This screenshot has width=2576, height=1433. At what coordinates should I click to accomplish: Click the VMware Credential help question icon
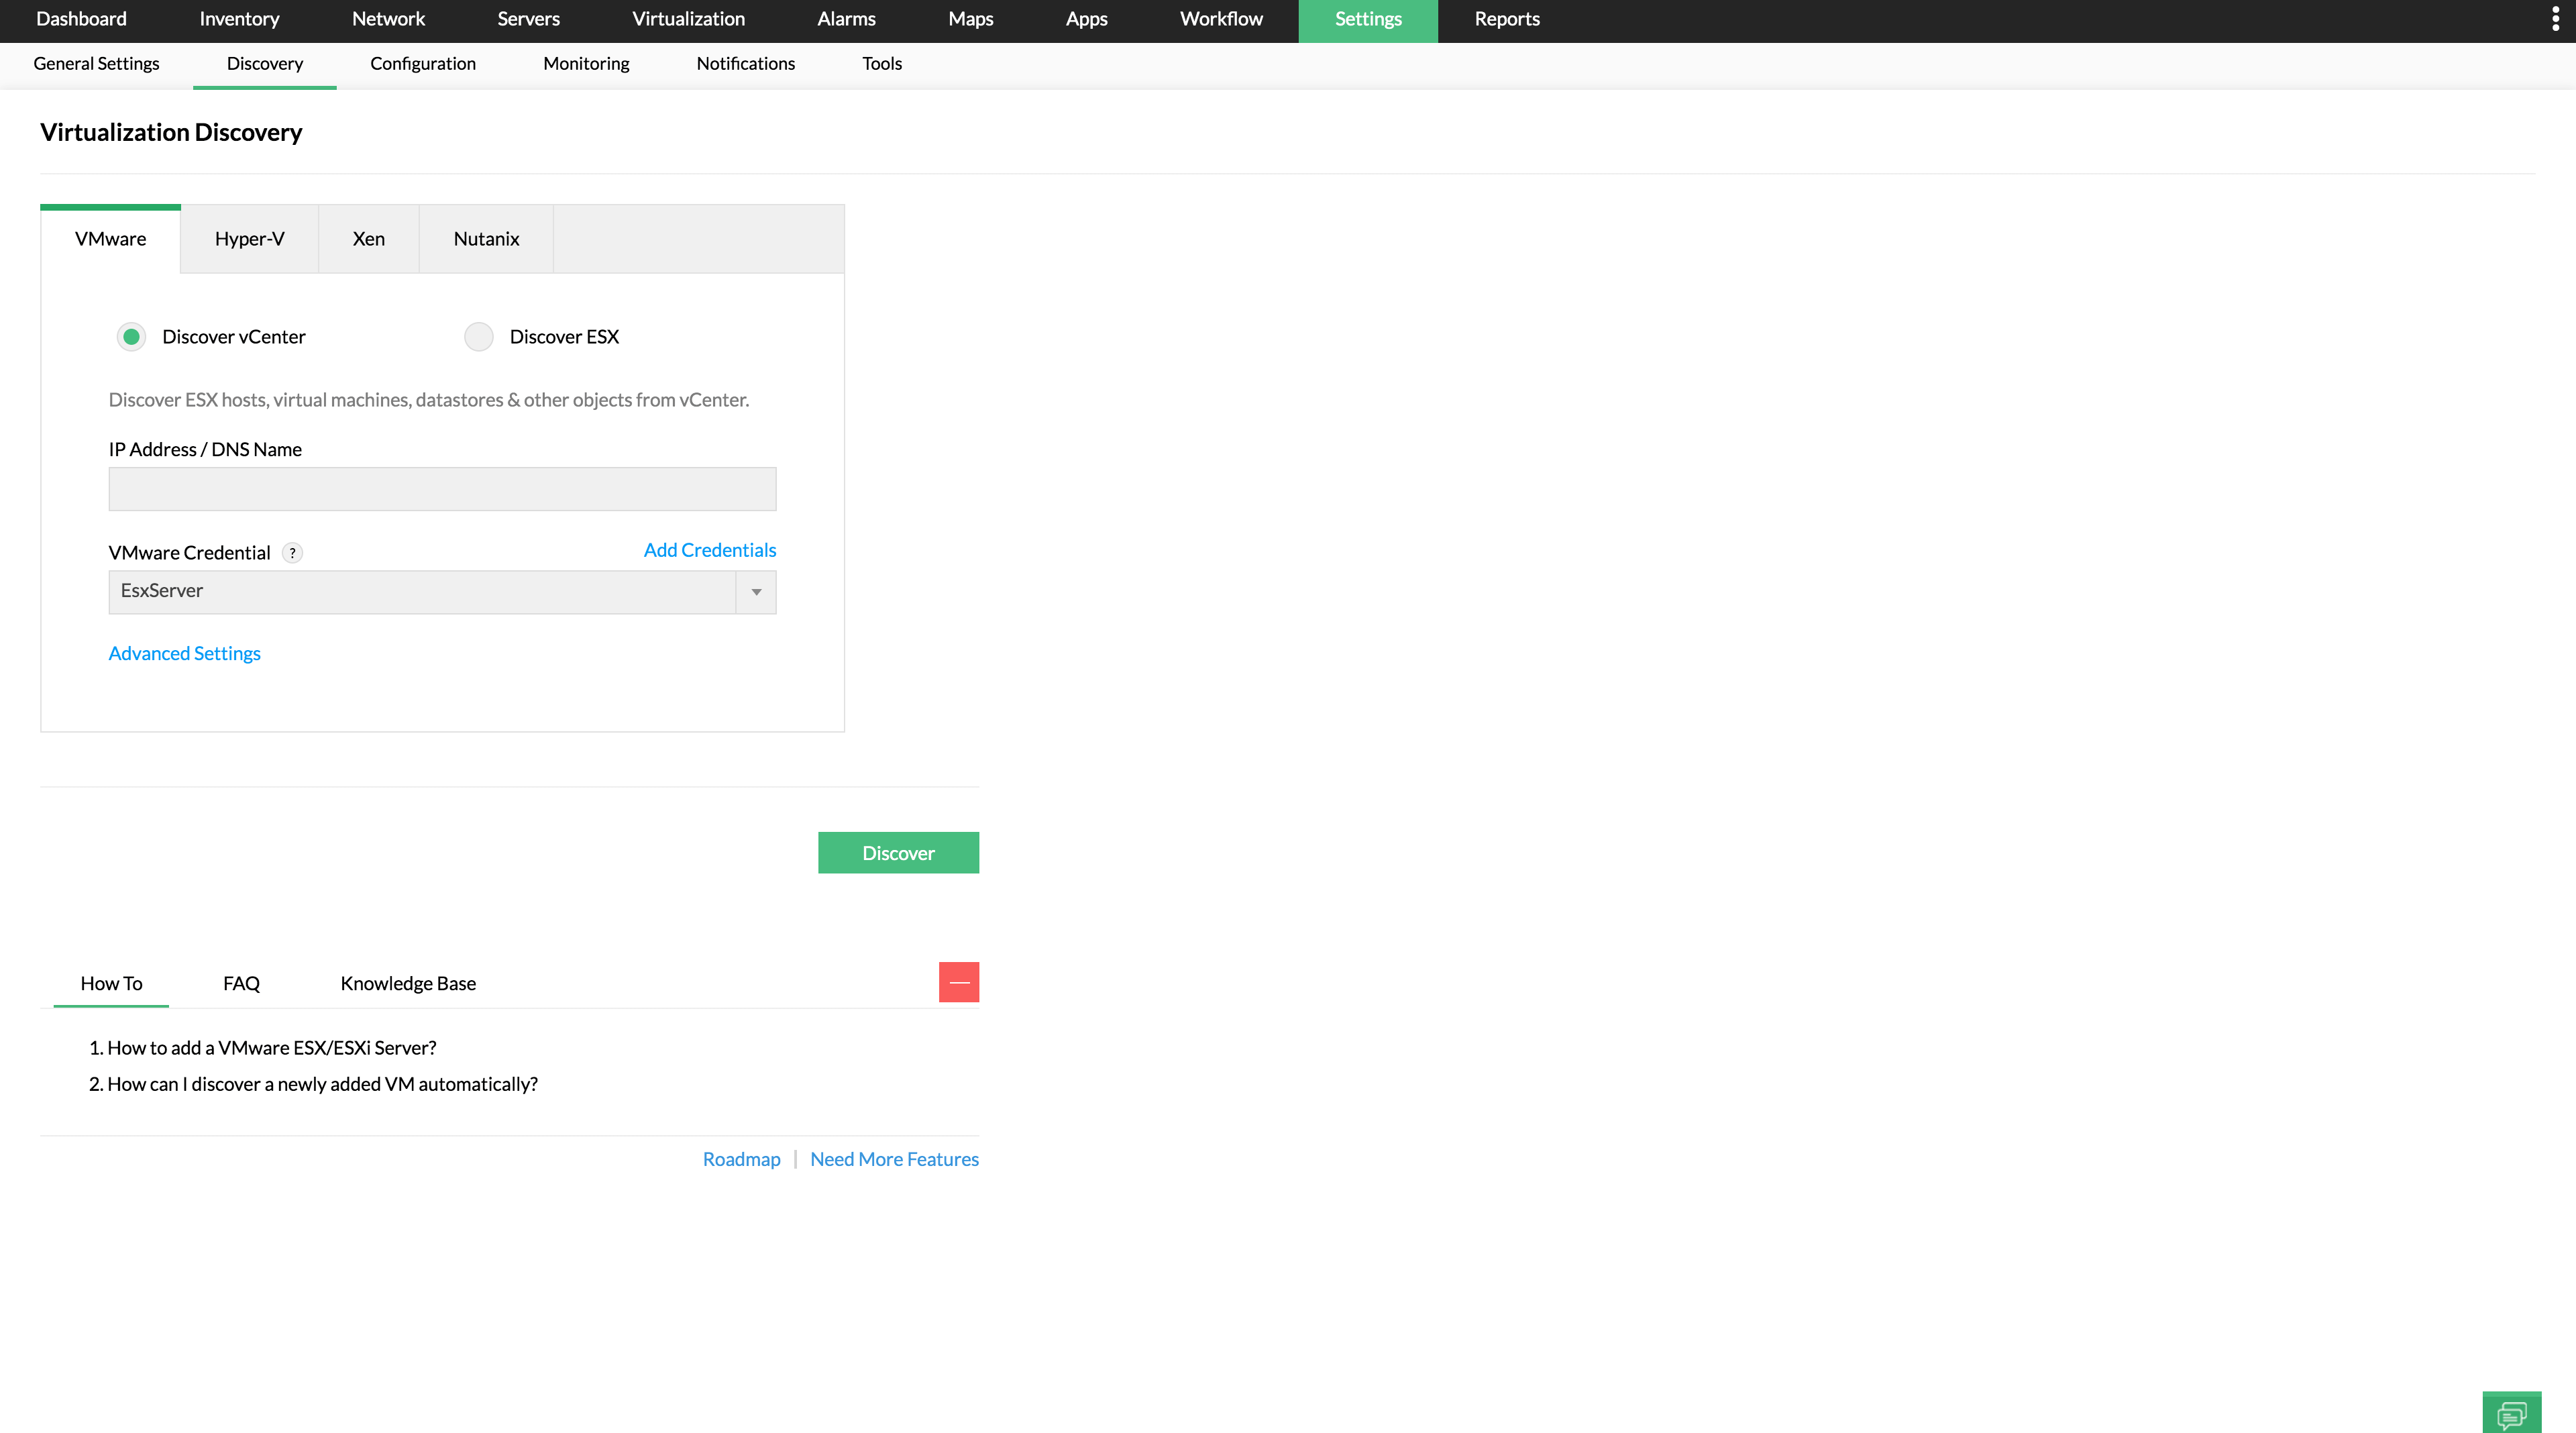tap(292, 553)
